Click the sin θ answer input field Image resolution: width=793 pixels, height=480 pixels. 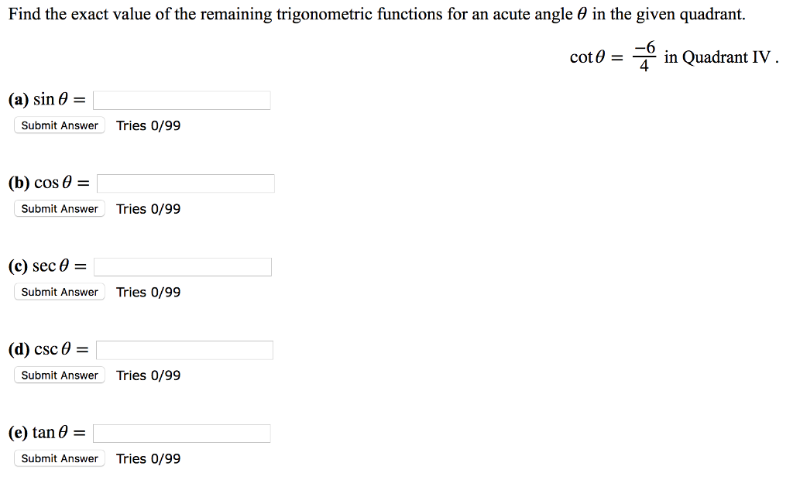point(181,99)
